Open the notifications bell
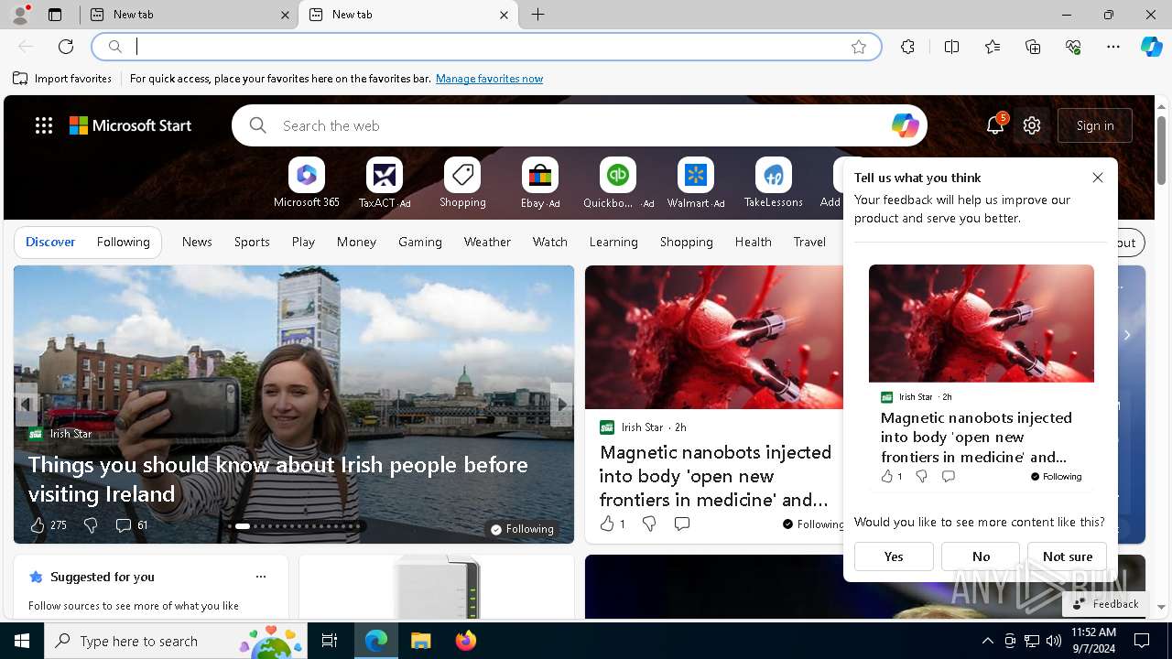1172x659 pixels. coord(995,125)
